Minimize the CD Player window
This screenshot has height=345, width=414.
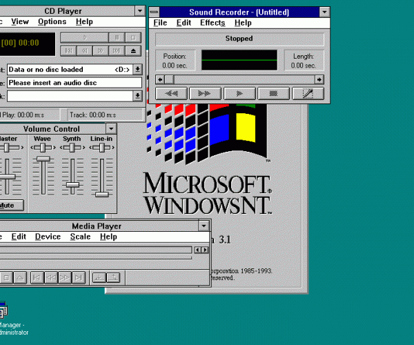point(140,11)
